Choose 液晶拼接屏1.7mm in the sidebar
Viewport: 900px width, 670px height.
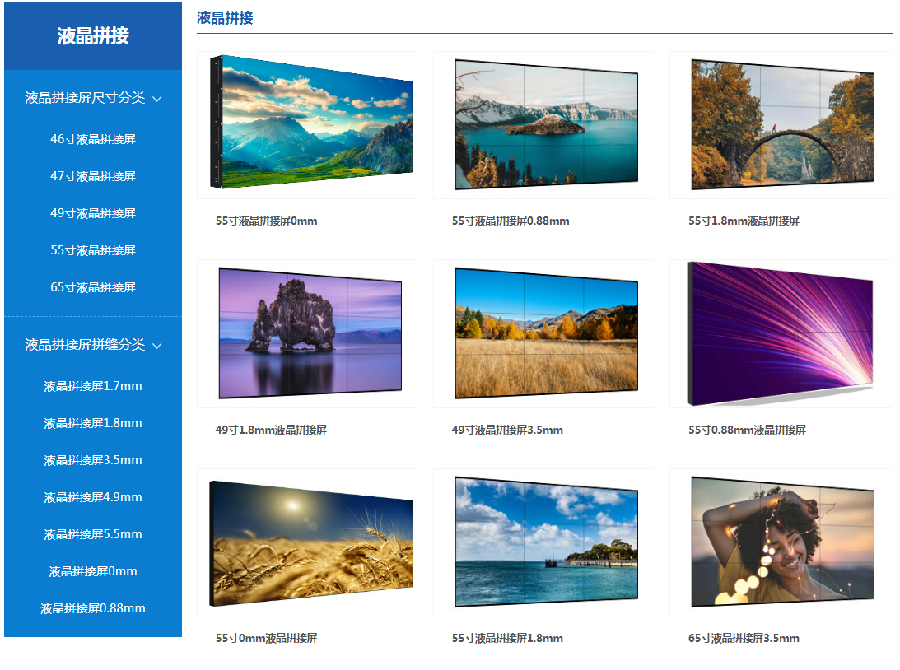coord(93,386)
